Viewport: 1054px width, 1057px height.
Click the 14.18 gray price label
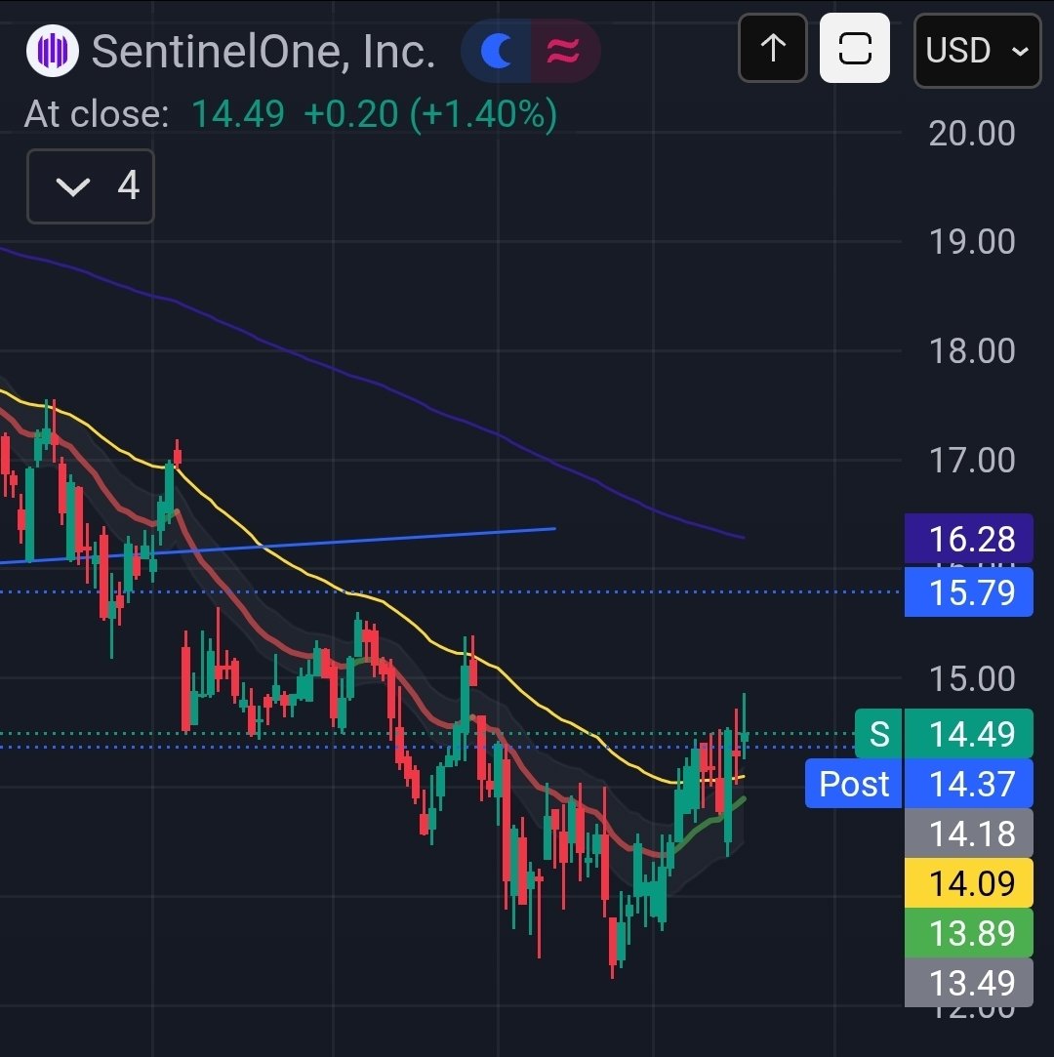tap(968, 833)
